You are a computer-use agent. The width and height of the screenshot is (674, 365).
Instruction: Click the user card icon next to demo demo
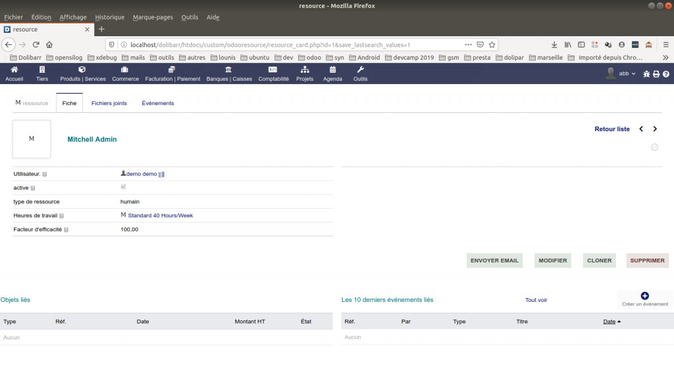coord(162,174)
